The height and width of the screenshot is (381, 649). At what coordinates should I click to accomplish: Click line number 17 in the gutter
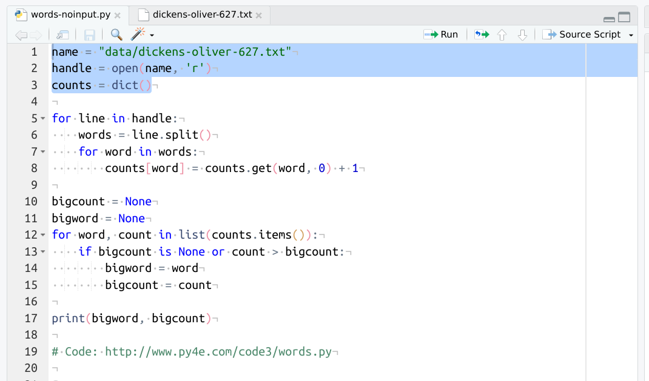pos(31,318)
